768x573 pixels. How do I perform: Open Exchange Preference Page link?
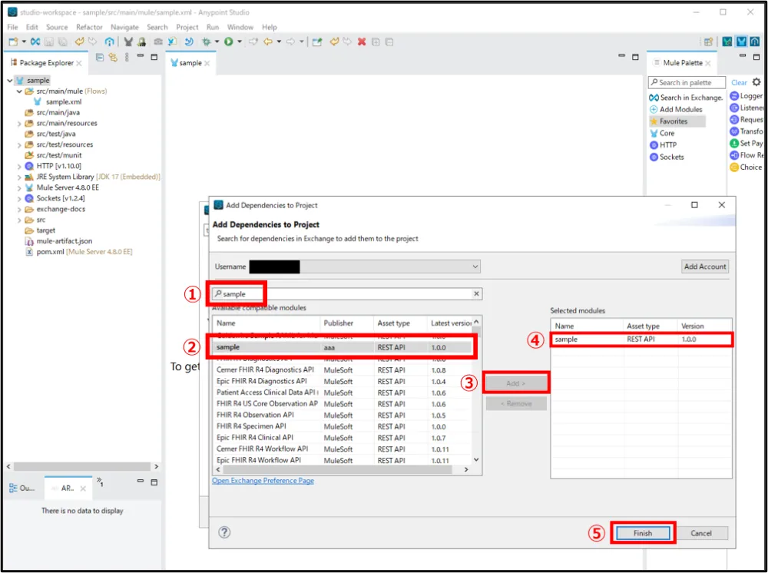coord(263,481)
